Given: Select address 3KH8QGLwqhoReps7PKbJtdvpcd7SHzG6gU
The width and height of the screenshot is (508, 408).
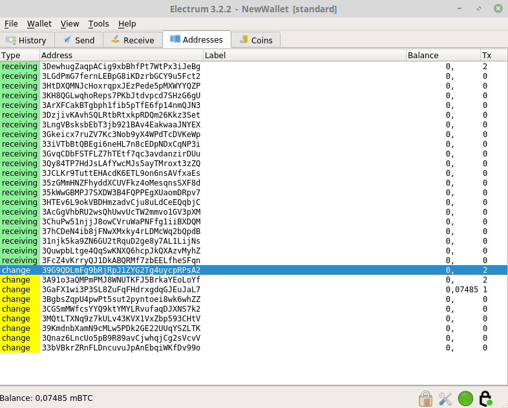Looking at the screenshot, I should [x=121, y=96].
